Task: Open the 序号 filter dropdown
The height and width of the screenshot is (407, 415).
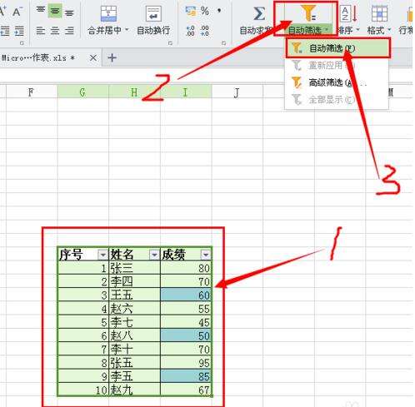Action: 103,255
